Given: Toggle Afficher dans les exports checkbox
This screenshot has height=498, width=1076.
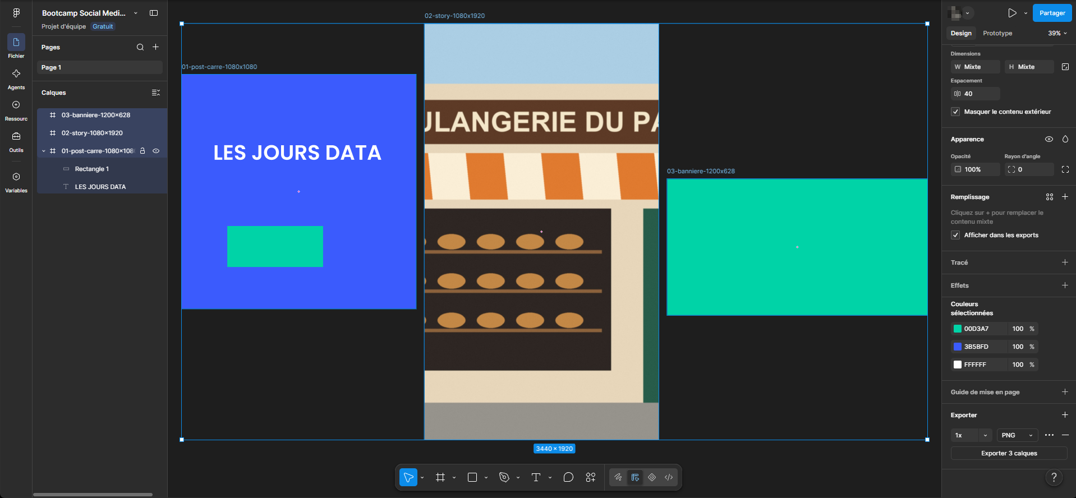Looking at the screenshot, I should pyautogui.click(x=955, y=235).
